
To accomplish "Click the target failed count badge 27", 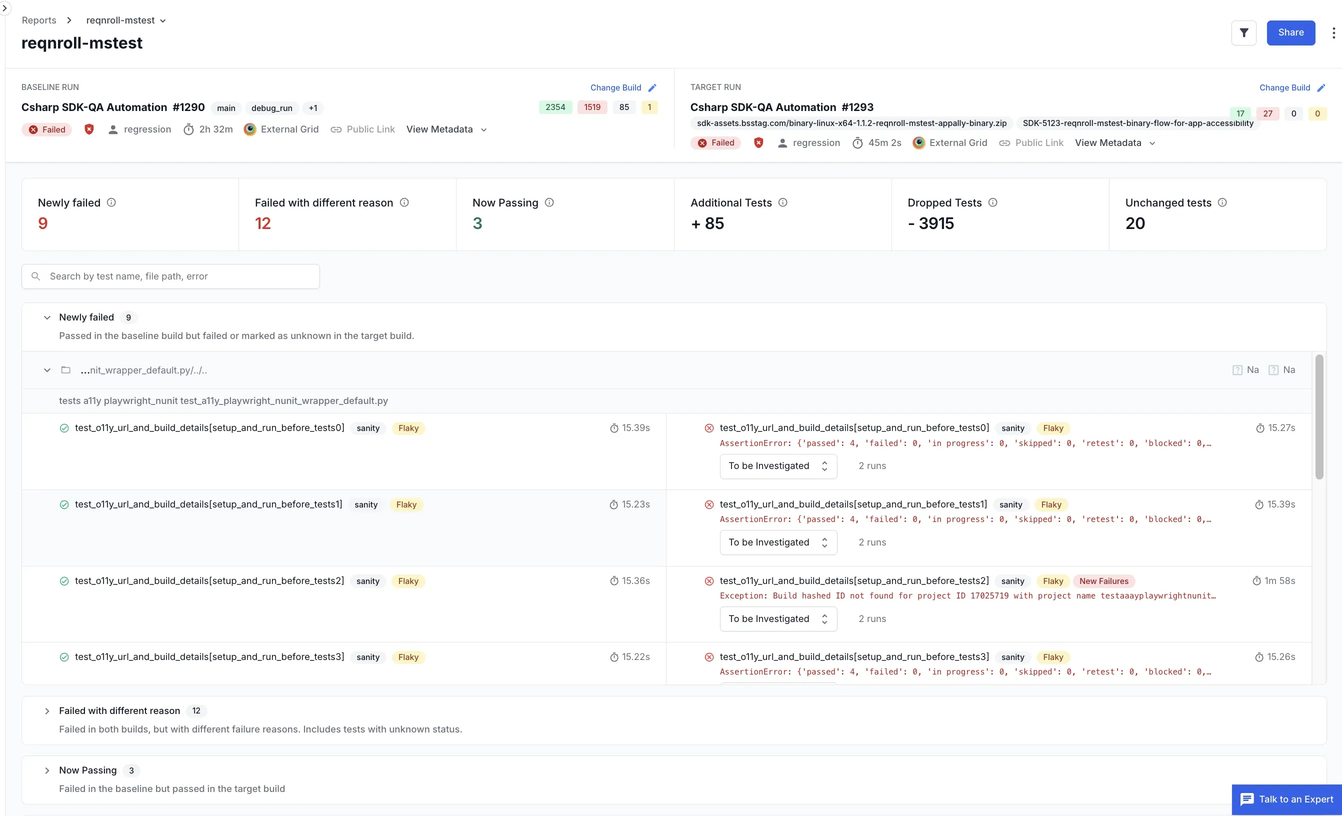I will pyautogui.click(x=1267, y=113).
